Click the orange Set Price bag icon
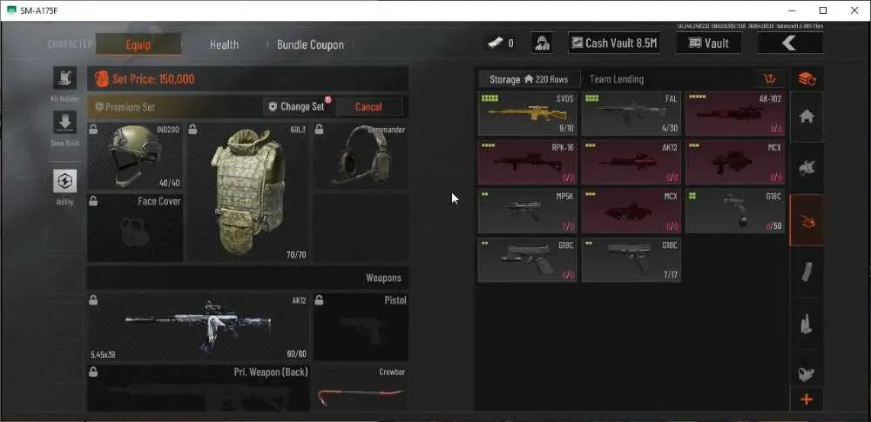This screenshot has height=422, width=871. point(101,79)
